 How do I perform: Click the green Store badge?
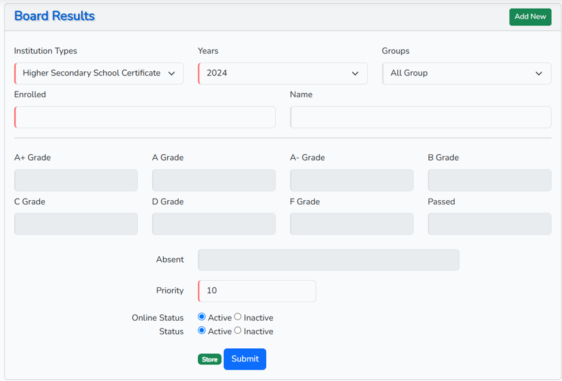coord(209,360)
